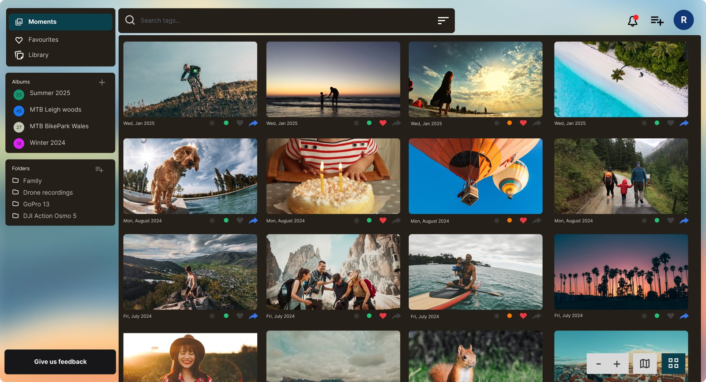Favourite the mountain biker photo

(240, 123)
